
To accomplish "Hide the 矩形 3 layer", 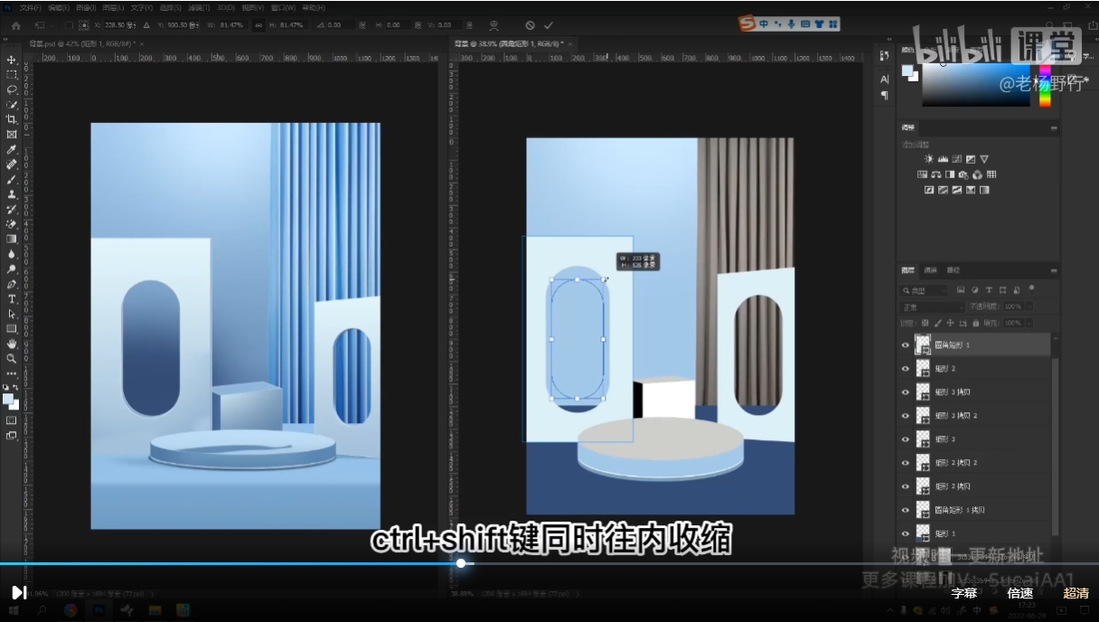I will coord(906,438).
